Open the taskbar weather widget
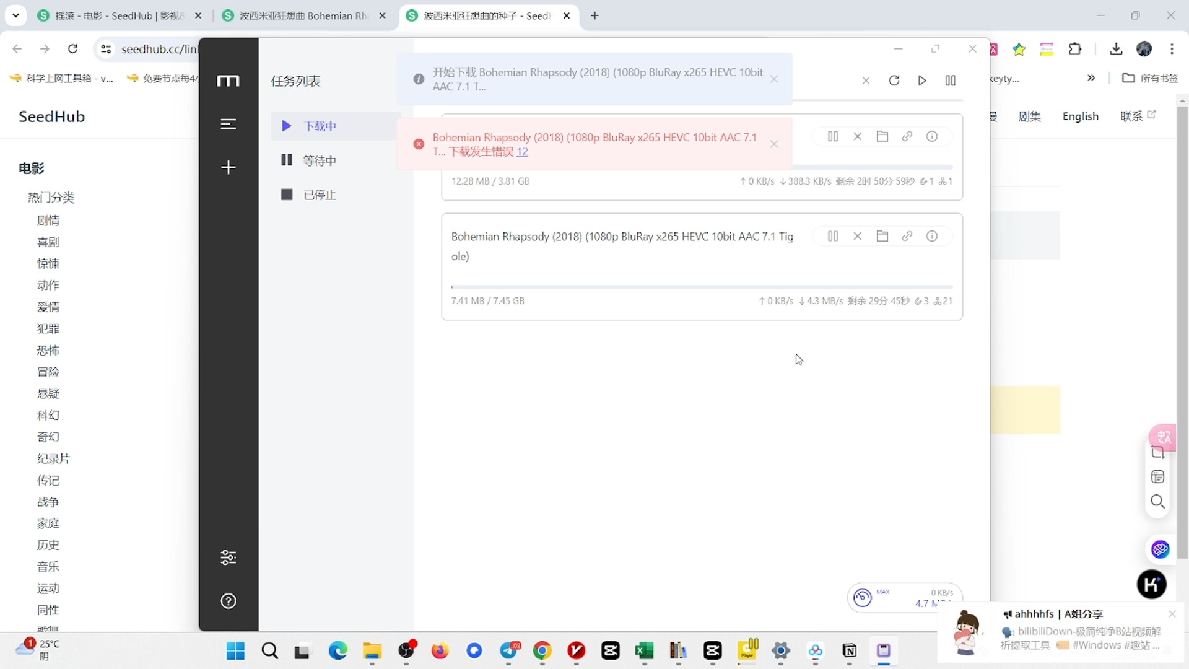This screenshot has width=1189, height=669. [x=38, y=649]
